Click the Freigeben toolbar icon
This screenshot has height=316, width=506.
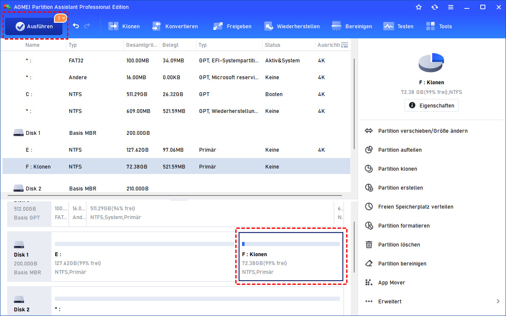tap(232, 26)
